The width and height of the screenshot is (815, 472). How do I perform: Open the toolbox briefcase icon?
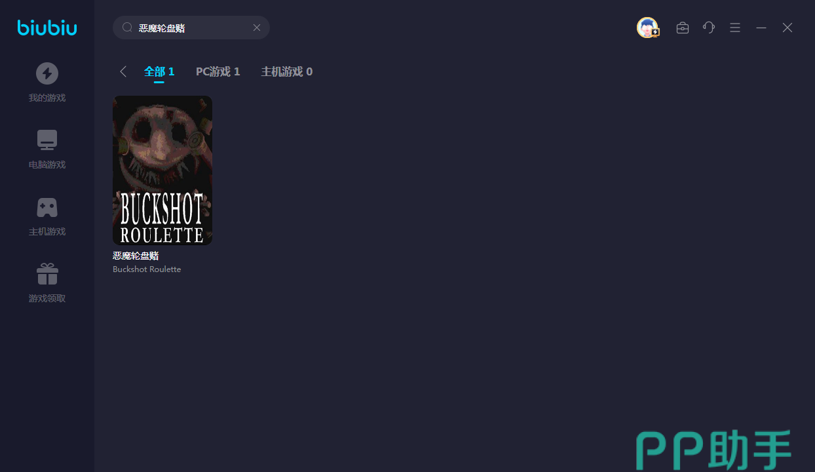pyautogui.click(x=683, y=28)
